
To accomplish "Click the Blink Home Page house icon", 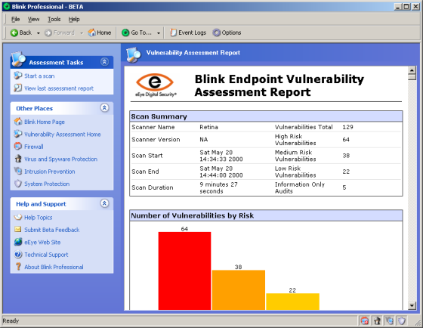I will 18,122.
